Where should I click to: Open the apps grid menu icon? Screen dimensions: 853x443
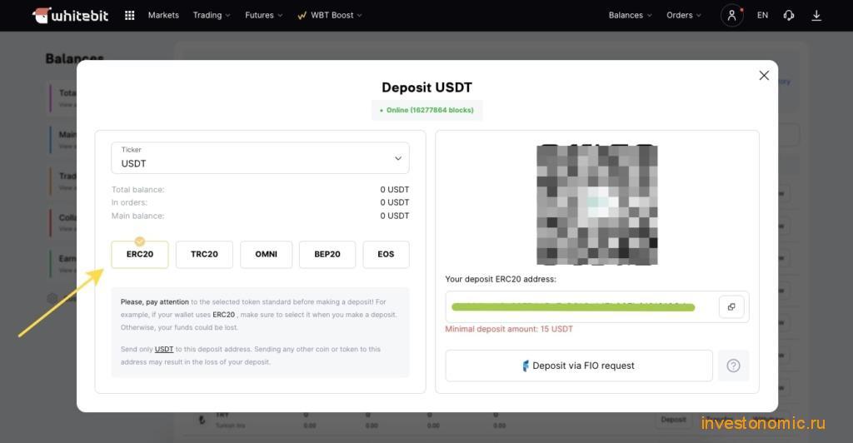tap(129, 15)
